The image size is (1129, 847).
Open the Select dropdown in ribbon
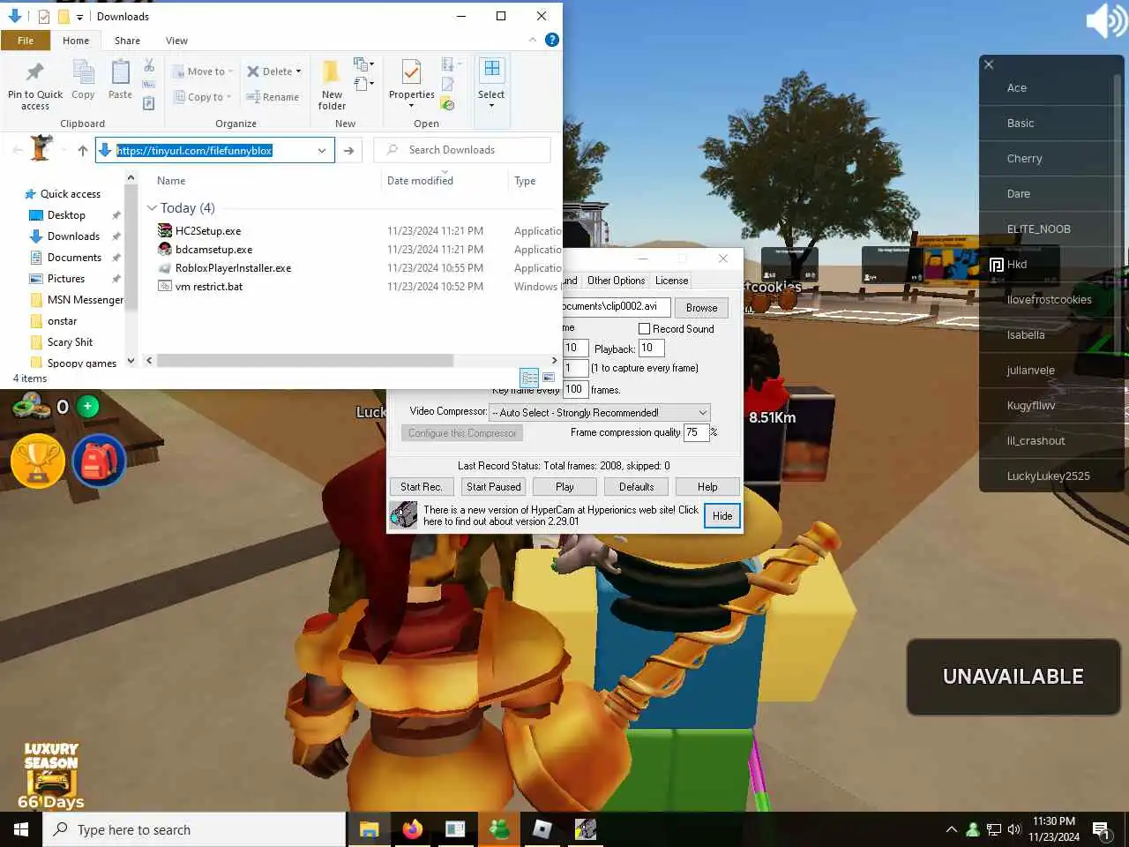491,105
